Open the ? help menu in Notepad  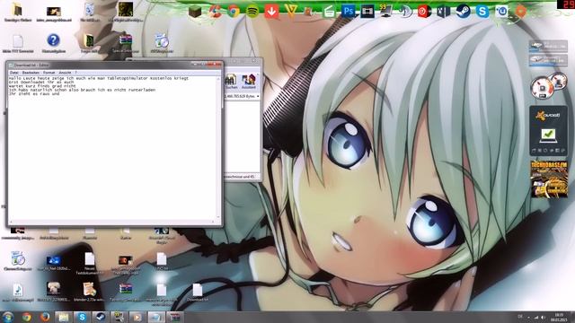click(x=75, y=73)
